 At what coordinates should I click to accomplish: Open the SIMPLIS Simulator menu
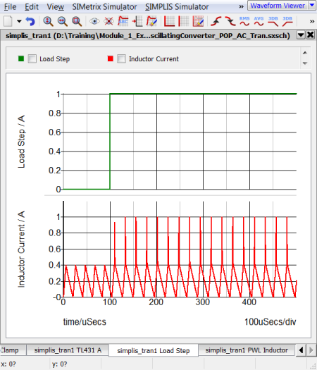point(177,6)
